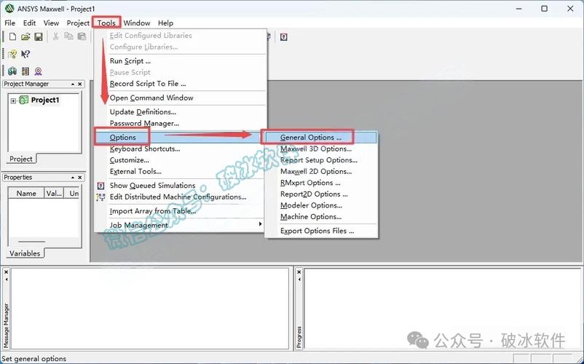Click the auto-hide arrow of Message Manager
The height and width of the screenshot is (364, 584).
(x=7, y=279)
